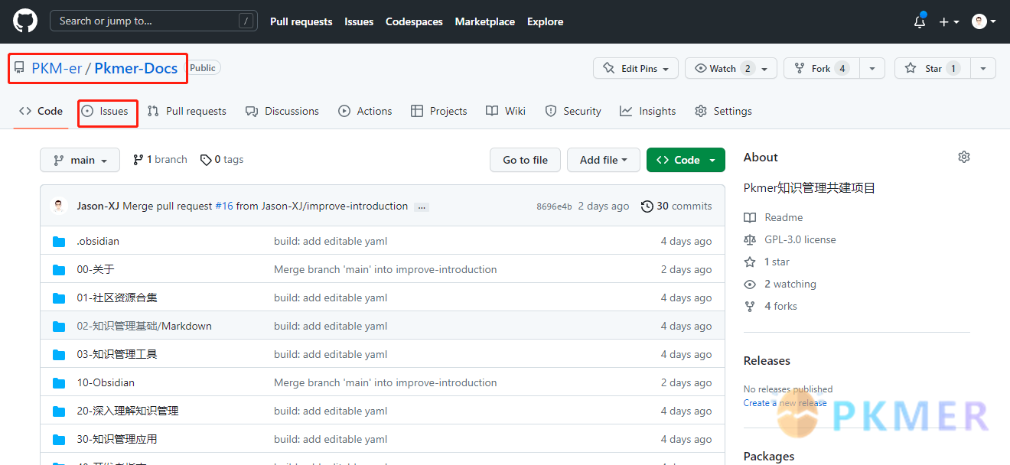Open the Insights tab
The image size is (1010, 465).
point(648,111)
